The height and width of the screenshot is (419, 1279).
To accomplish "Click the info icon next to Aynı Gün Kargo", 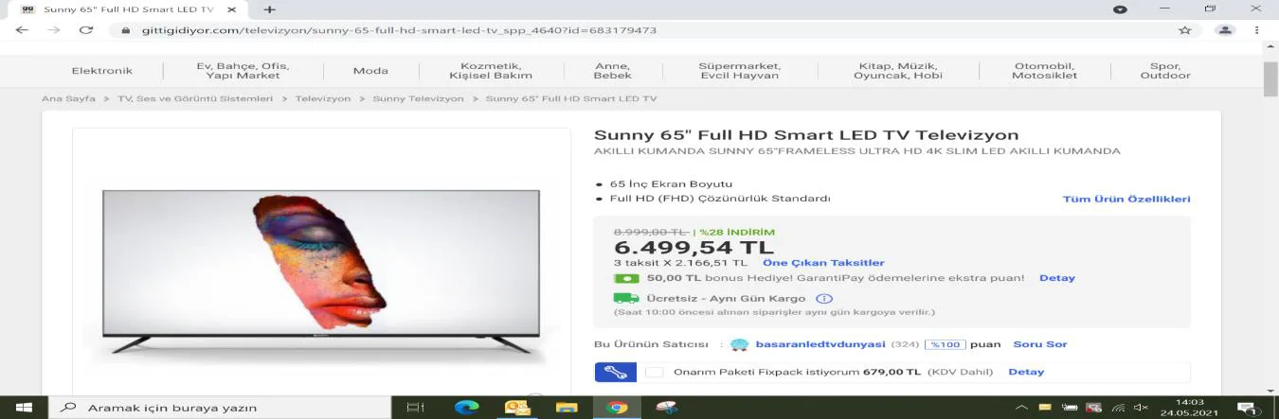I will pos(824,298).
